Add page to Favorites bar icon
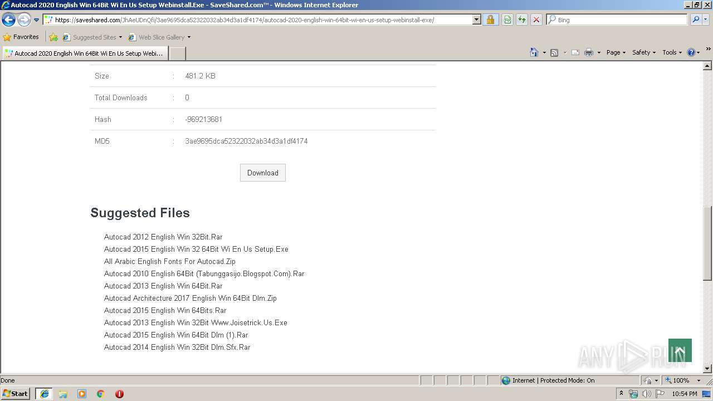This screenshot has height=401, width=713. 53,37
